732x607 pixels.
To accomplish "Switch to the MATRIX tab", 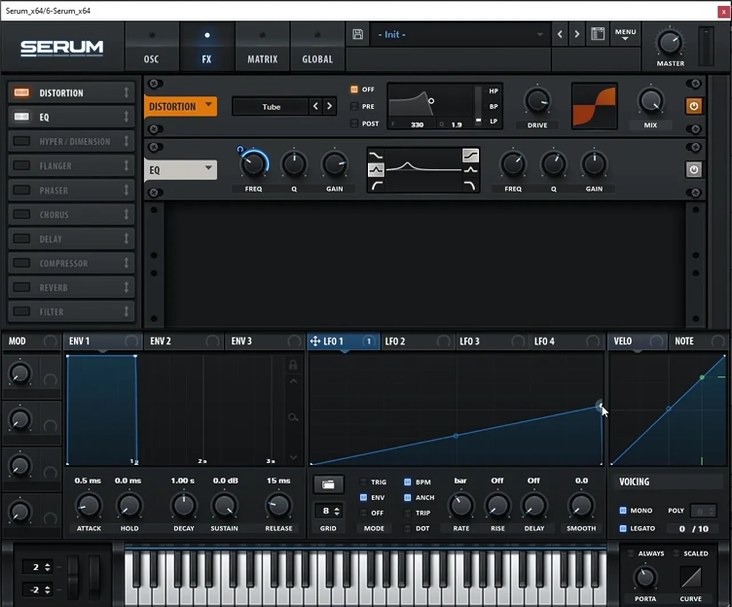I will click(262, 47).
